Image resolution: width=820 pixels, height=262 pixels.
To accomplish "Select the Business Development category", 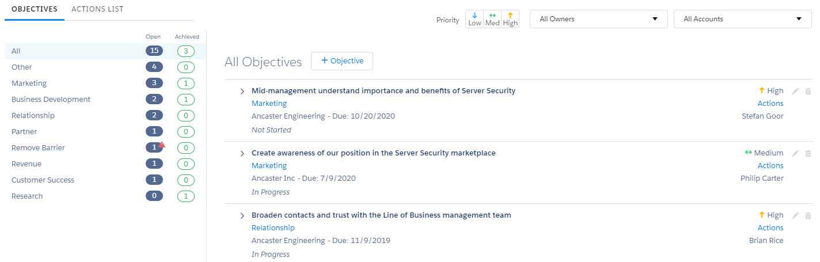I will click(51, 100).
